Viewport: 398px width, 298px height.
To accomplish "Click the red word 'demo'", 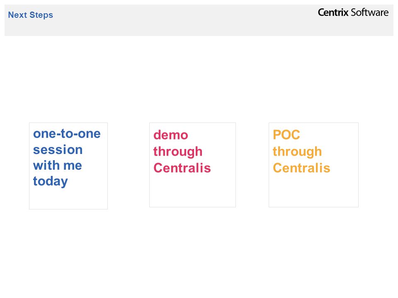I will point(171,135).
